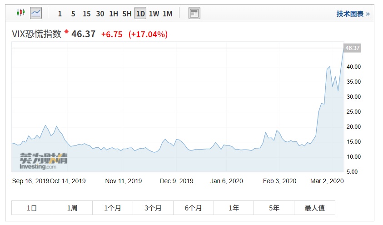Select the active 1D interval
Image resolution: width=383 pixels, height=225 pixels.
tap(140, 14)
